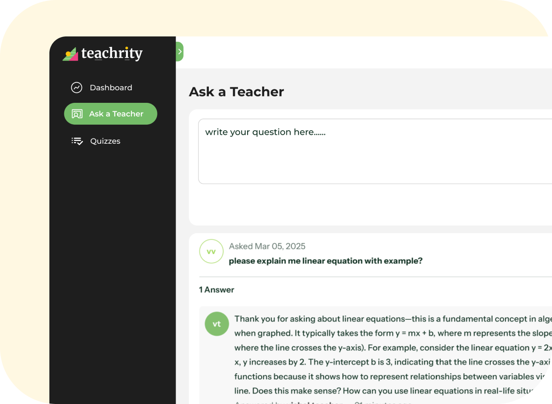Viewport: 552px width, 404px height.
Task: Click the teachrity wordmark
Action: point(112,53)
